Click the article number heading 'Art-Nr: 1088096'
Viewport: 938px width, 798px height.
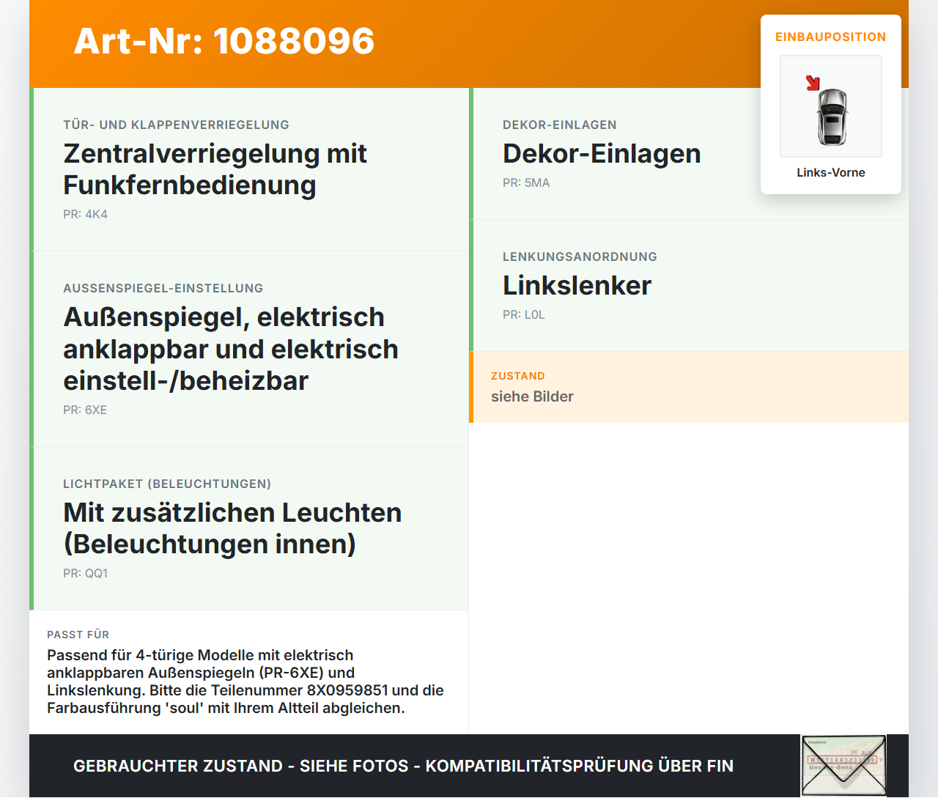point(224,41)
